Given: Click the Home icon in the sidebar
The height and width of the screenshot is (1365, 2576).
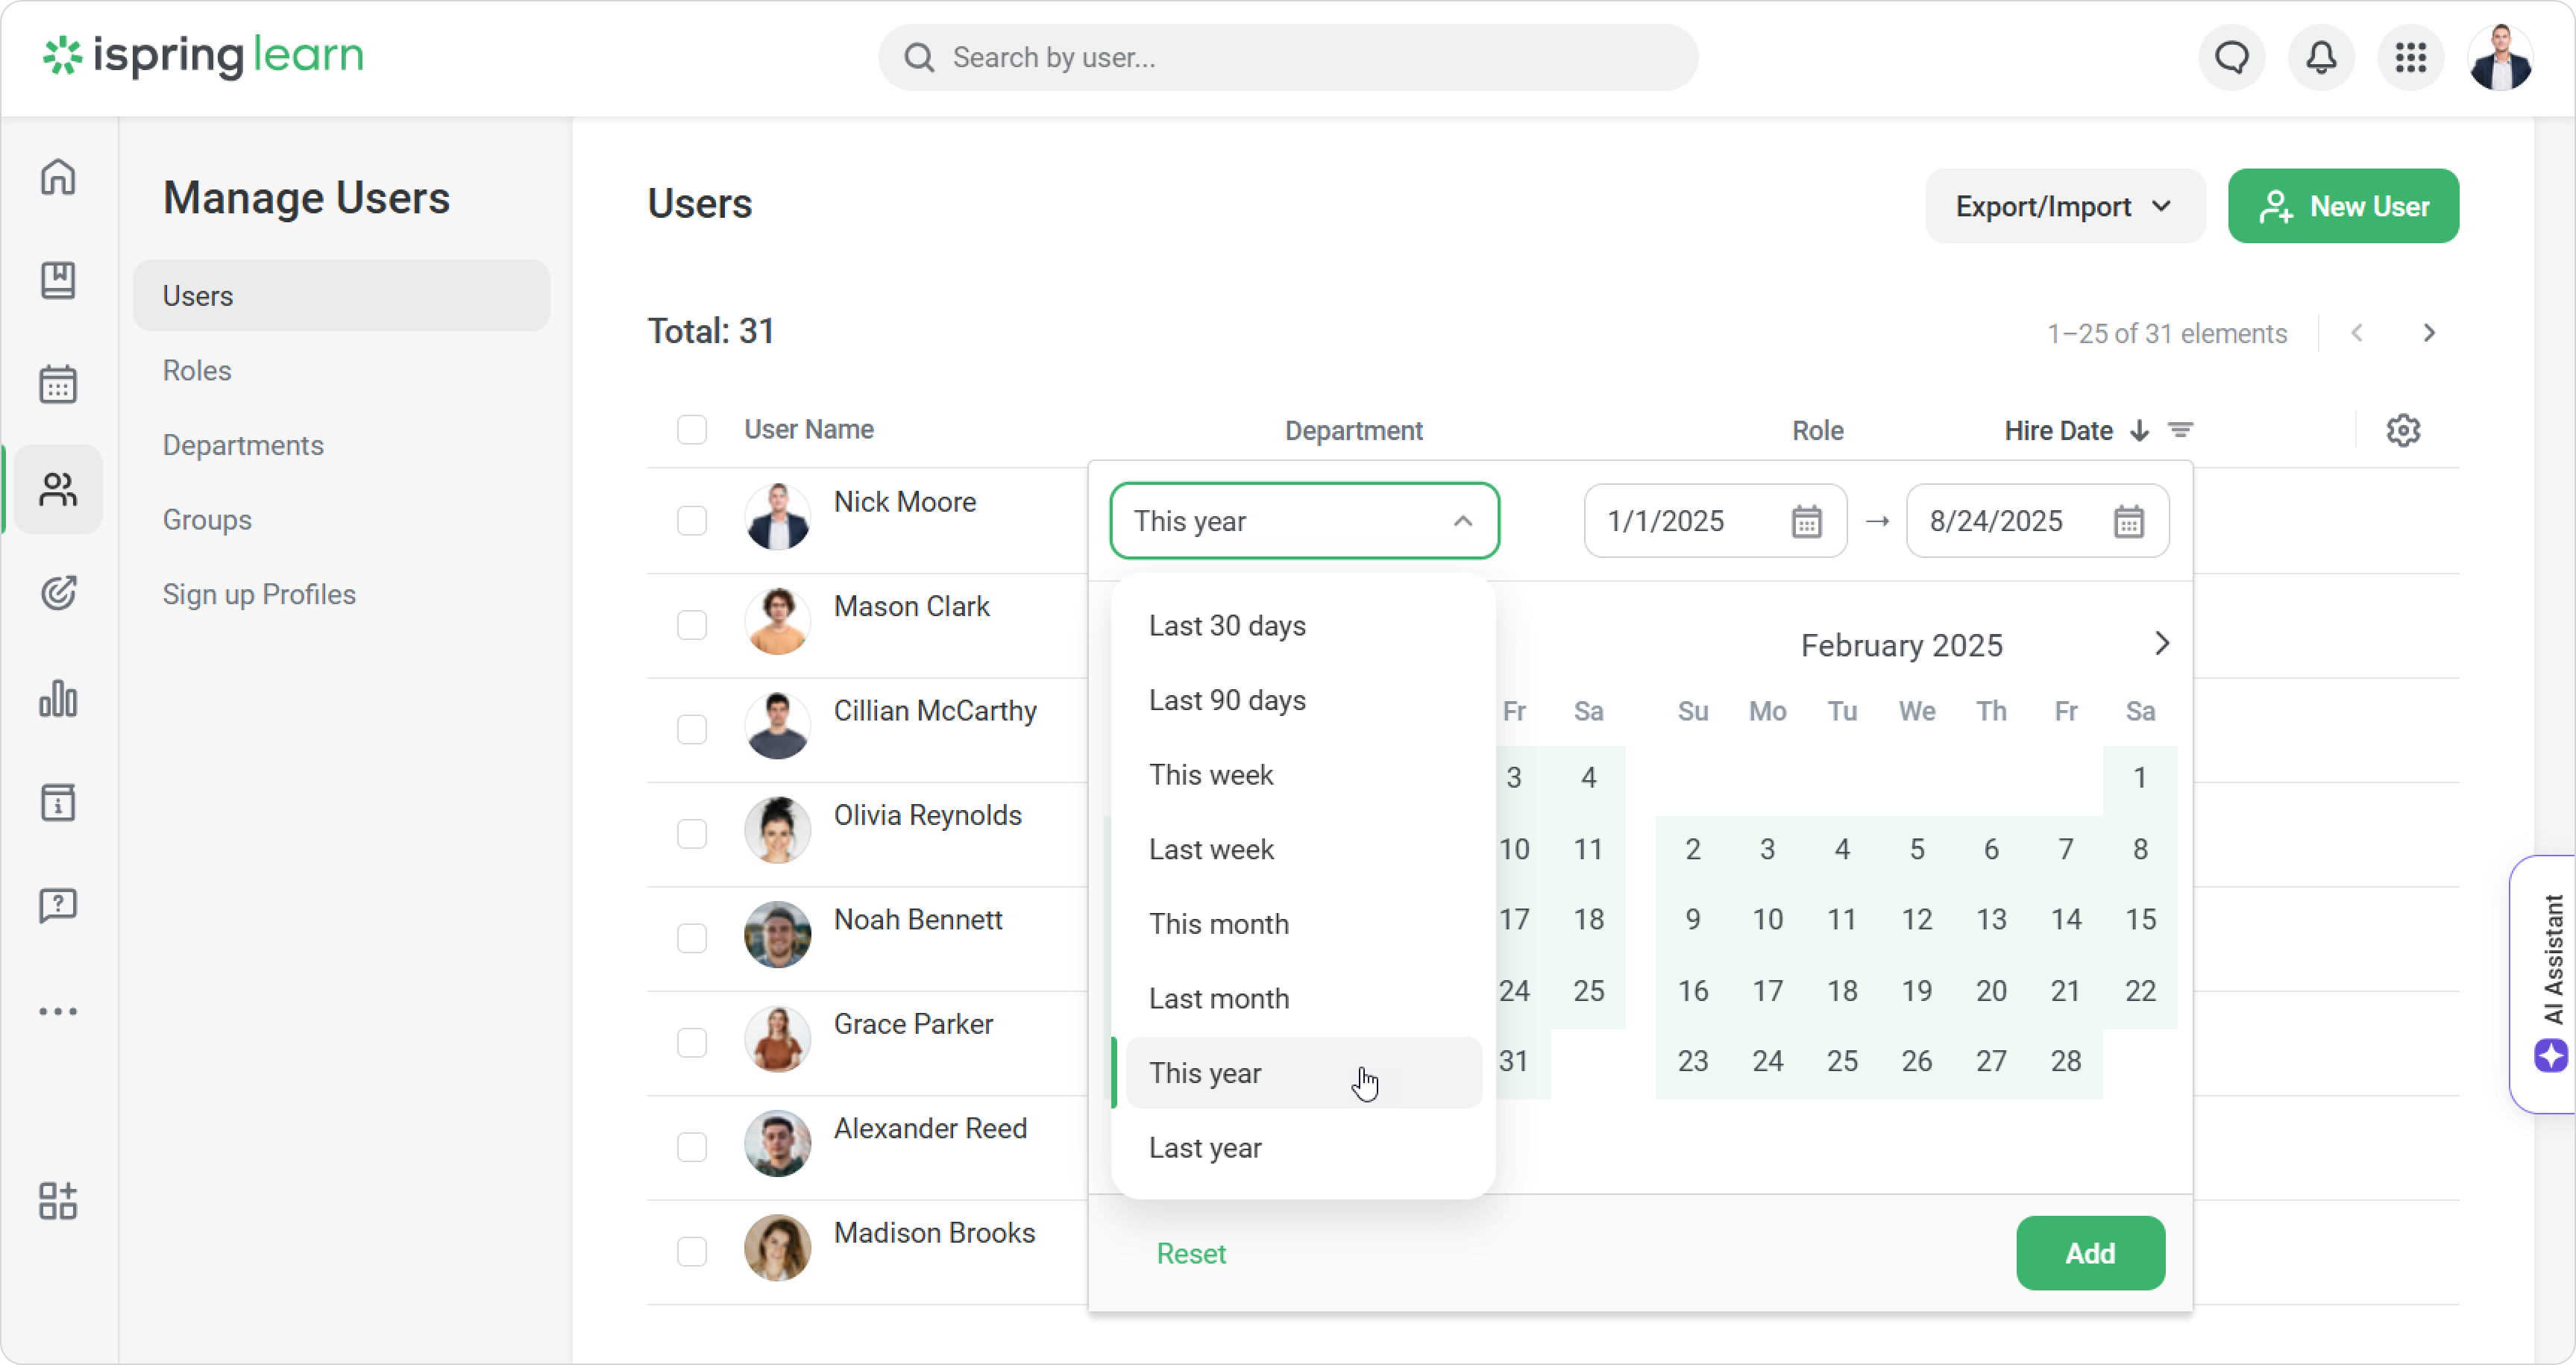Looking at the screenshot, I should [58, 177].
